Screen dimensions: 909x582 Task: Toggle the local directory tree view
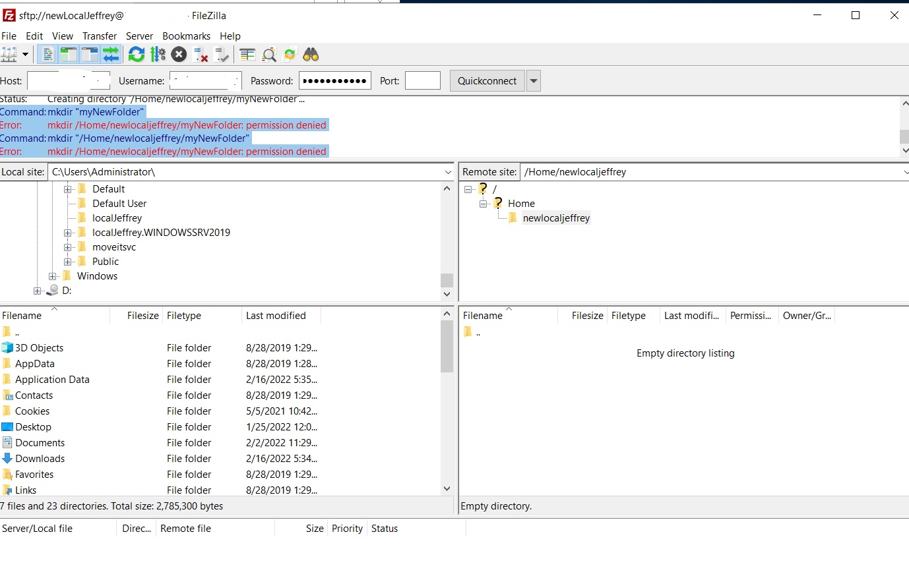pyautogui.click(x=68, y=54)
